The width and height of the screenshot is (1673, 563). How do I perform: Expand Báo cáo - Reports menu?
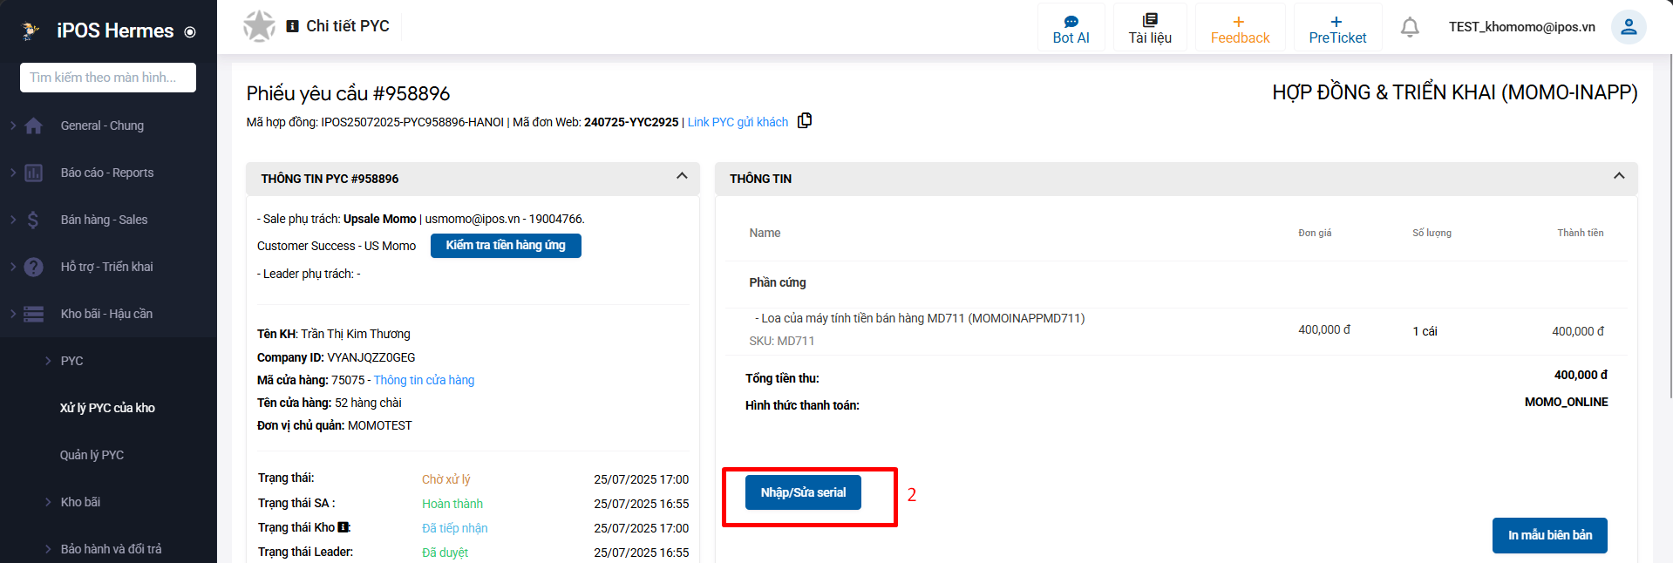(106, 173)
